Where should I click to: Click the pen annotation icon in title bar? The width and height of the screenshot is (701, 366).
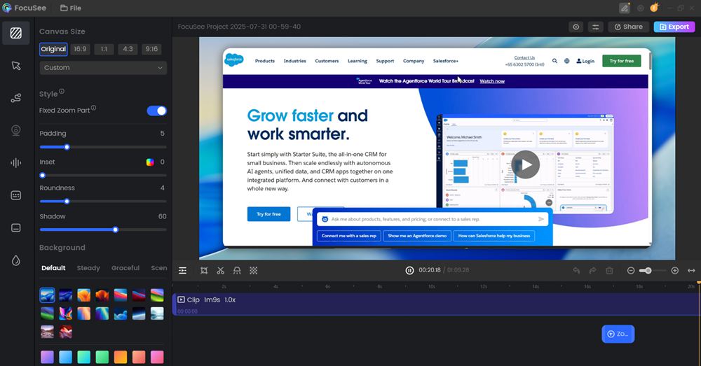(625, 8)
